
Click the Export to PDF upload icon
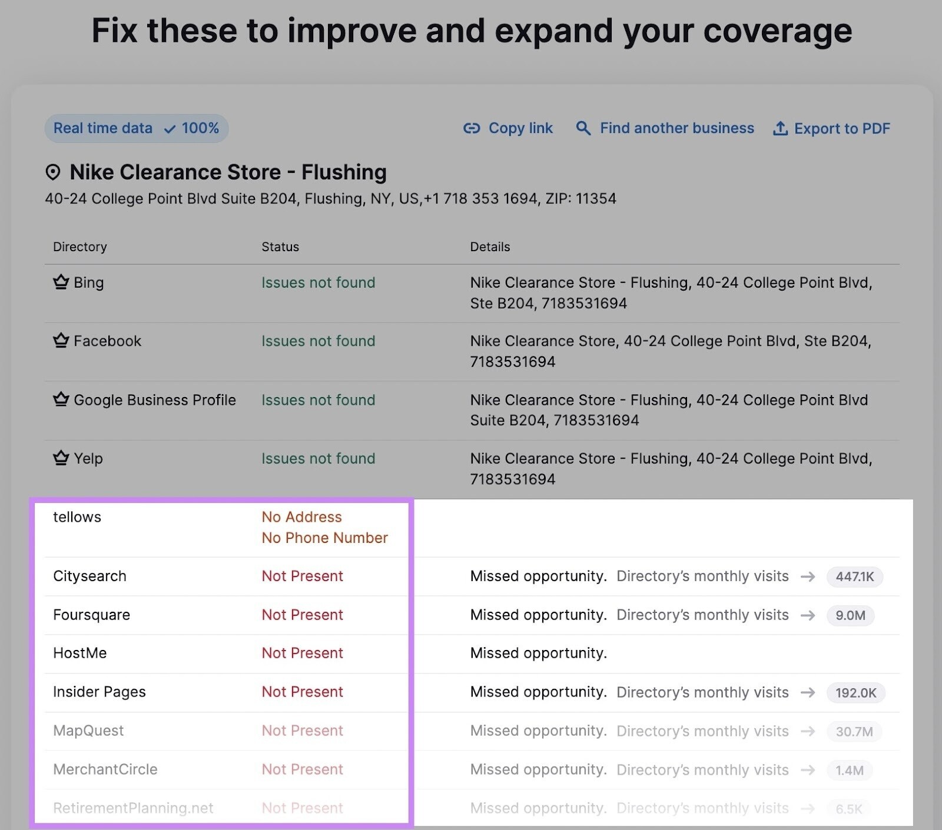click(780, 128)
